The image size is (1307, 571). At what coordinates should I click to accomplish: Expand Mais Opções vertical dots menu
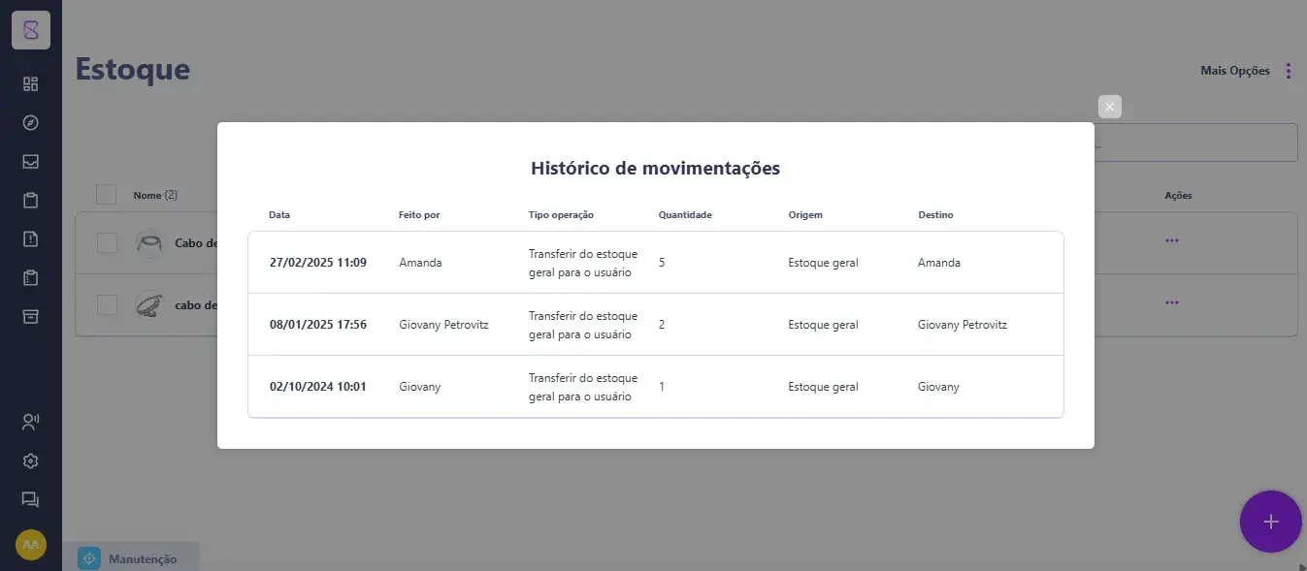(1289, 71)
